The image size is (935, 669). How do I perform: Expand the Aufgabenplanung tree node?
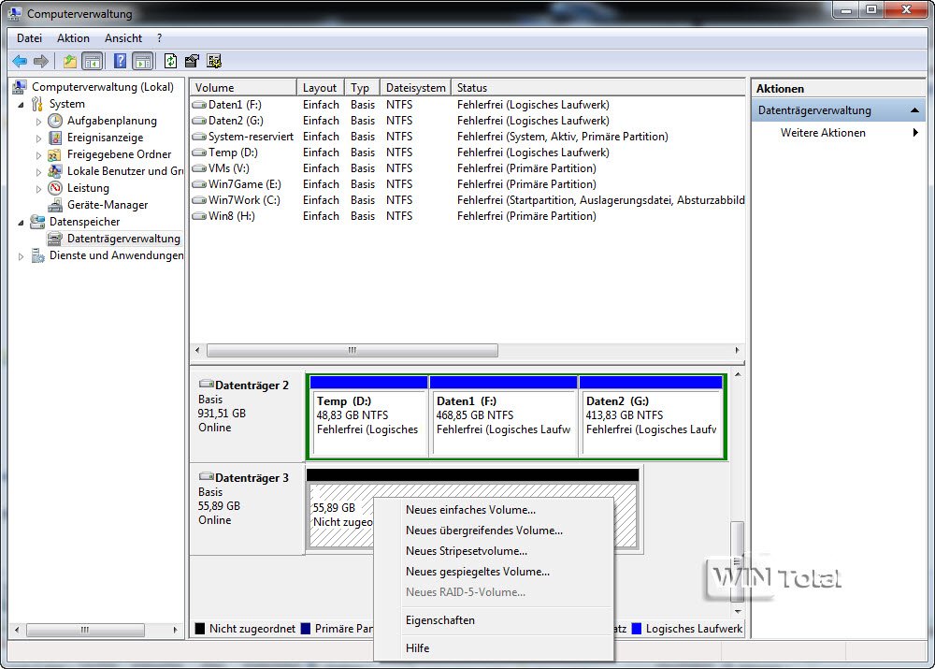coord(38,121)
